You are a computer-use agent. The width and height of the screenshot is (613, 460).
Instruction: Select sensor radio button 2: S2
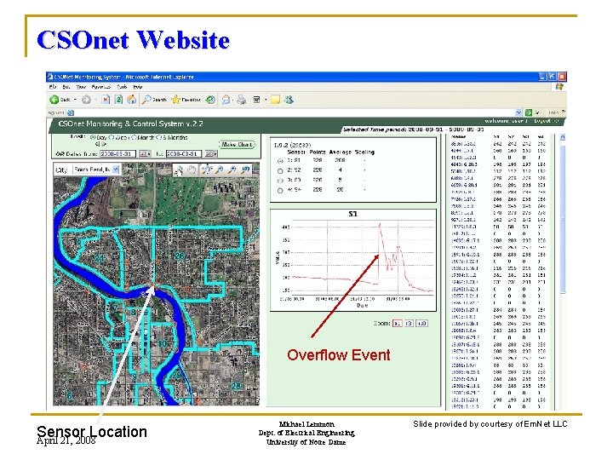280,170
